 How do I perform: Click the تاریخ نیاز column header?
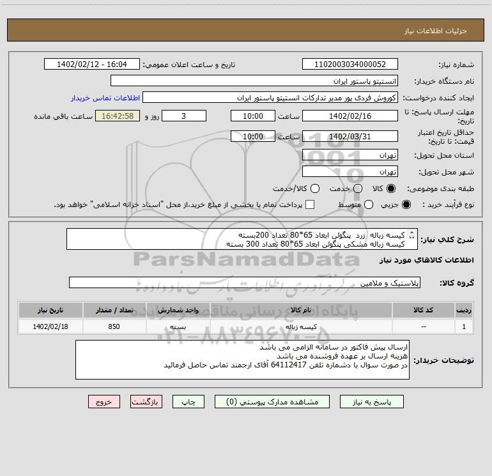point(50,310)
